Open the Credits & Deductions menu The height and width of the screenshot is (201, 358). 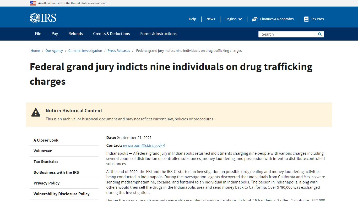point(111,34)
